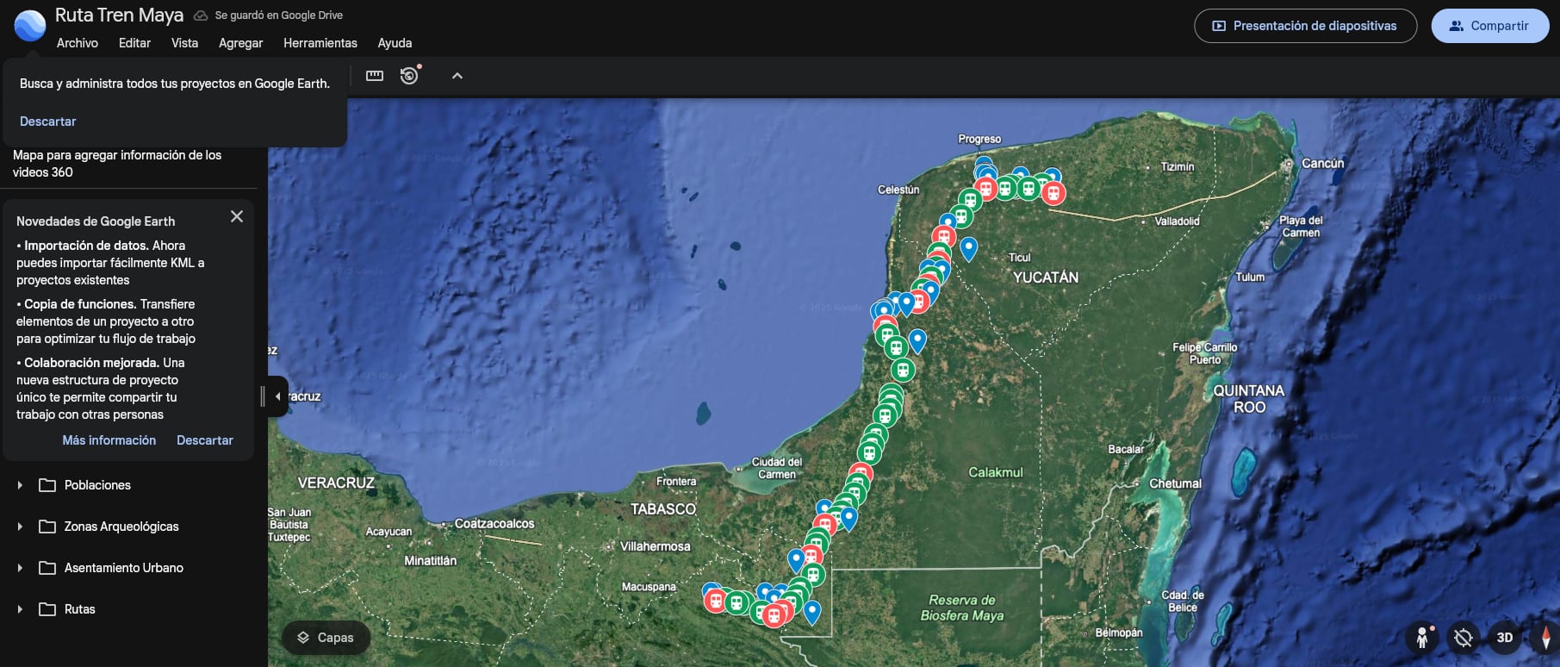Expand the Zonas Arqueológicas folder arrow

[20, 527]
